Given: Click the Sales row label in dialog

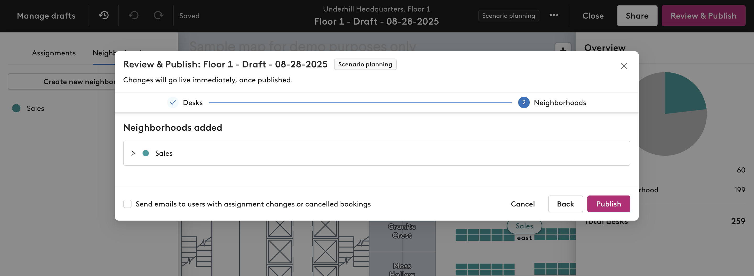Looking at the screenshot, I should tap(164, 153).
